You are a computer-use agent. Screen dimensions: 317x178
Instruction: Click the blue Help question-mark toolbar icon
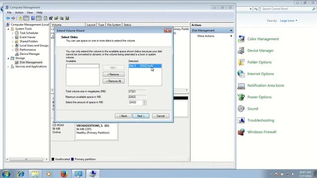(x=33, y=18)
